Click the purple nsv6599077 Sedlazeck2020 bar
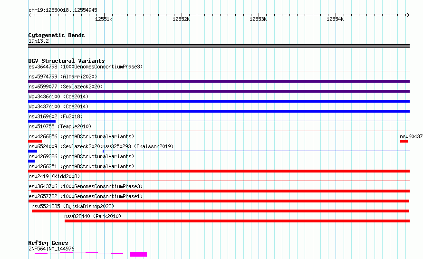Image resolution: width=423 pixels, height=259 pixels. [x=219, y=91]
